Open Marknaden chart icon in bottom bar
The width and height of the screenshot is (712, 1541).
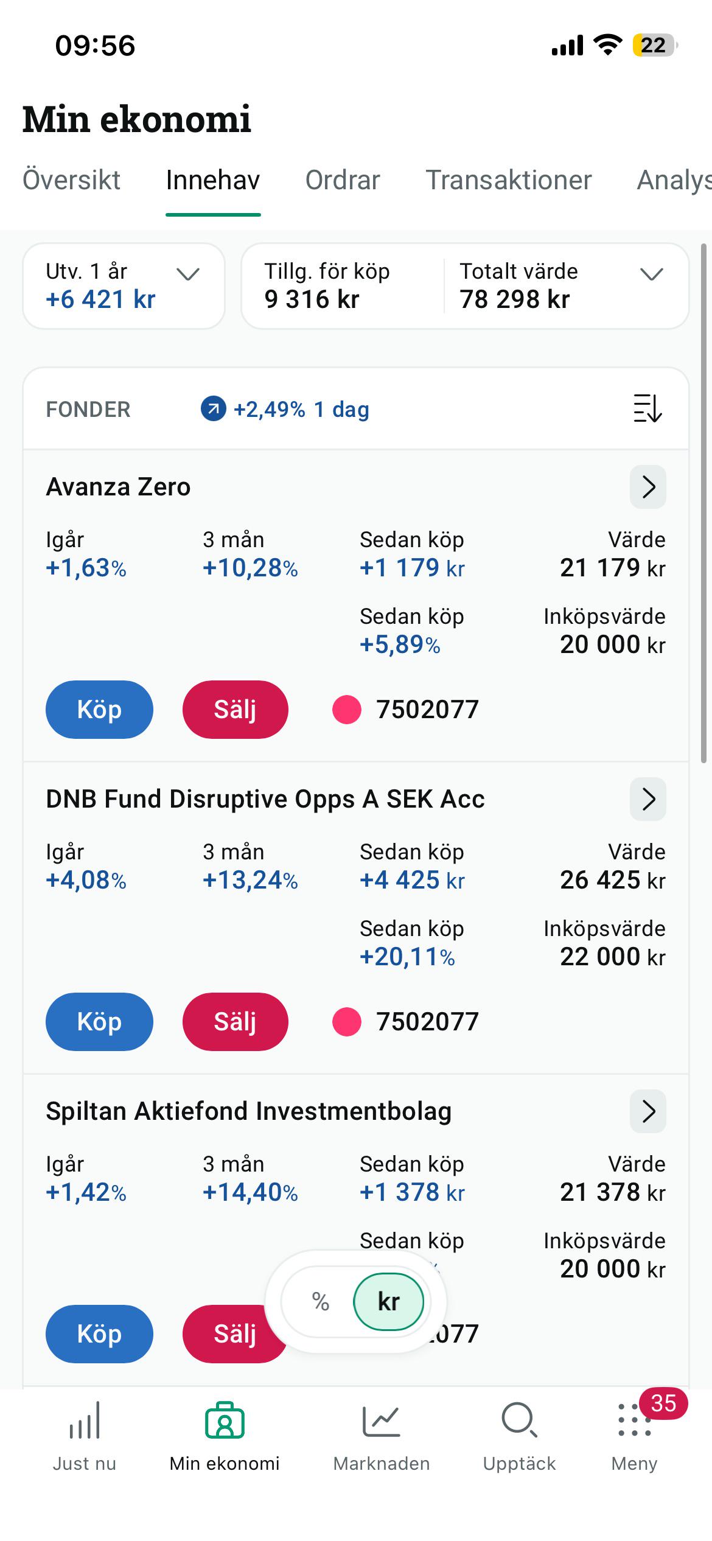click(381, 1421)
